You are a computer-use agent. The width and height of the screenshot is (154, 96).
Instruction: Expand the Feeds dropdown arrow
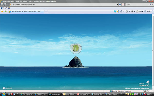[129, 12]
